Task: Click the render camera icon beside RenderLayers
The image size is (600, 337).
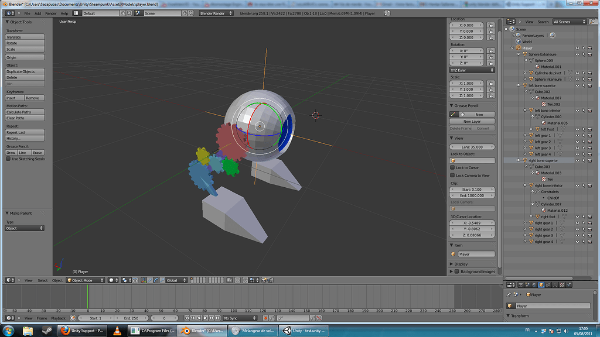Action: point(552,35)
